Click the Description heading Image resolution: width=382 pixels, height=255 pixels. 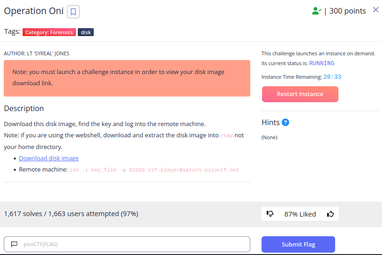click(x=24, y=108)
